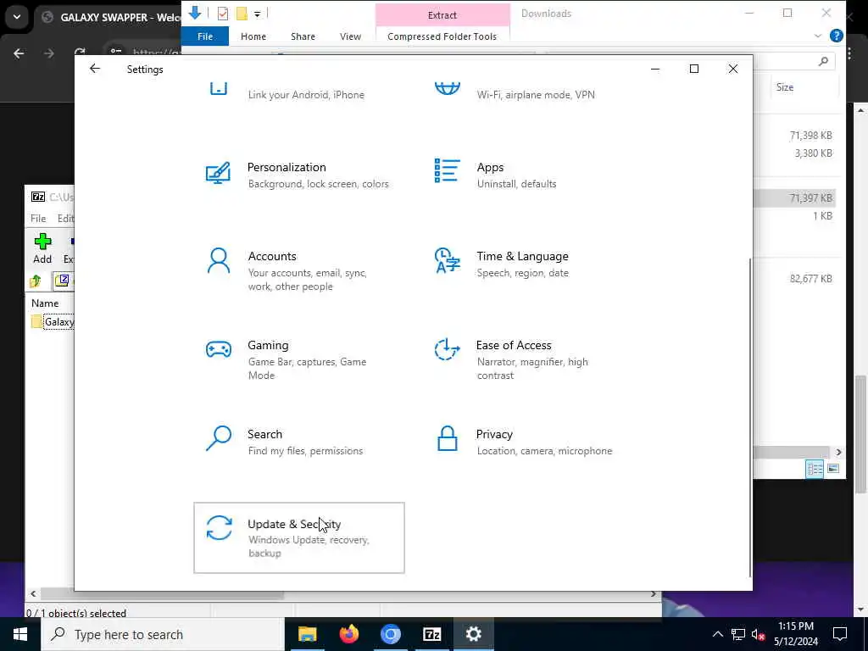Click the Network globe icon
The image size is (868, 651).
[448, 88]
